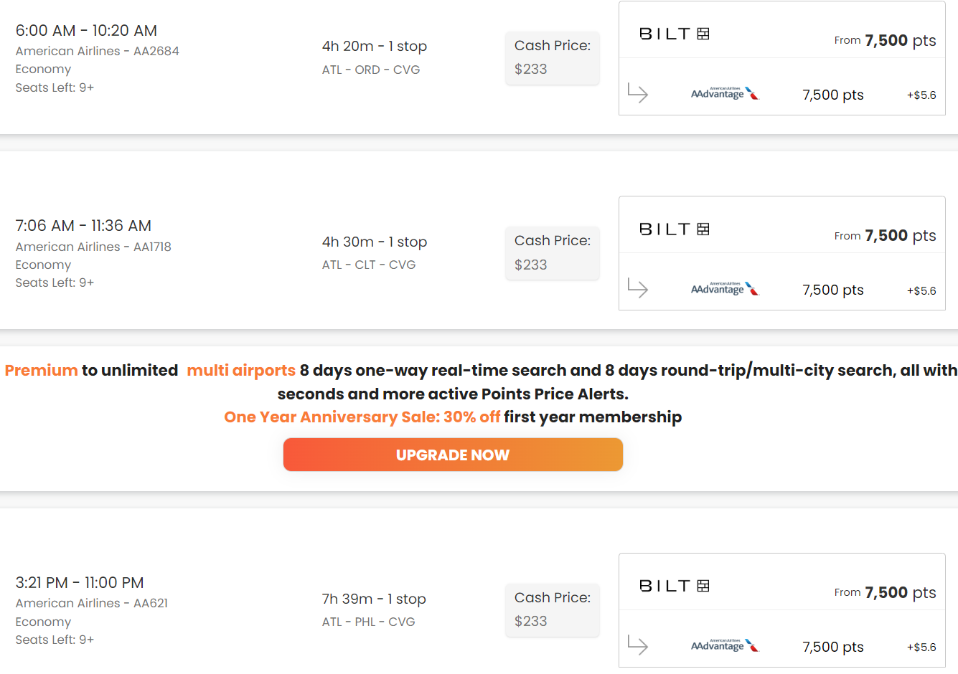Image resolution: width=958 pixels, height=674 pixels.
Task: Select the 3:21 PM - 11:00 PM flight time
Action: point(80,583)
